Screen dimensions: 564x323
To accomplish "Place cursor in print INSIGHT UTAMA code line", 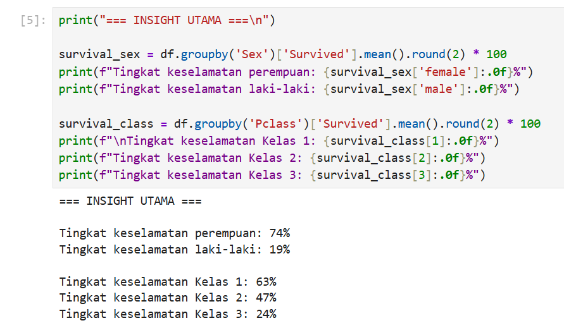I will 167,20.
